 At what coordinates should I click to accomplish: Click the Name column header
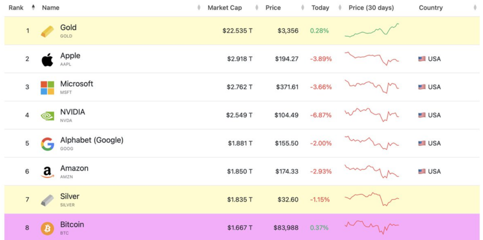50,8
